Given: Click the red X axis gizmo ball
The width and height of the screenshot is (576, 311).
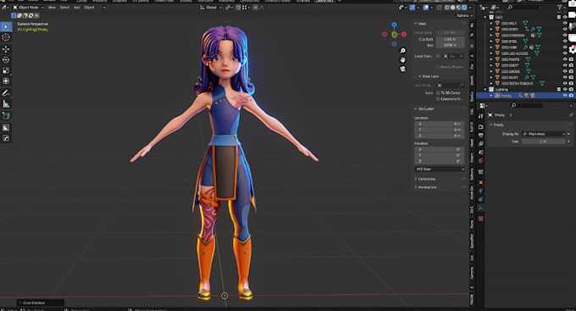Looking at the screenshot, I should [404, 34].
